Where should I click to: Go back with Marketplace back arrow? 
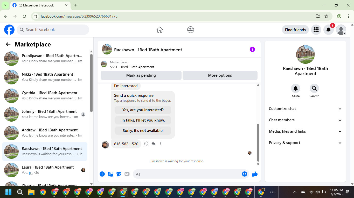click(8, 44)
